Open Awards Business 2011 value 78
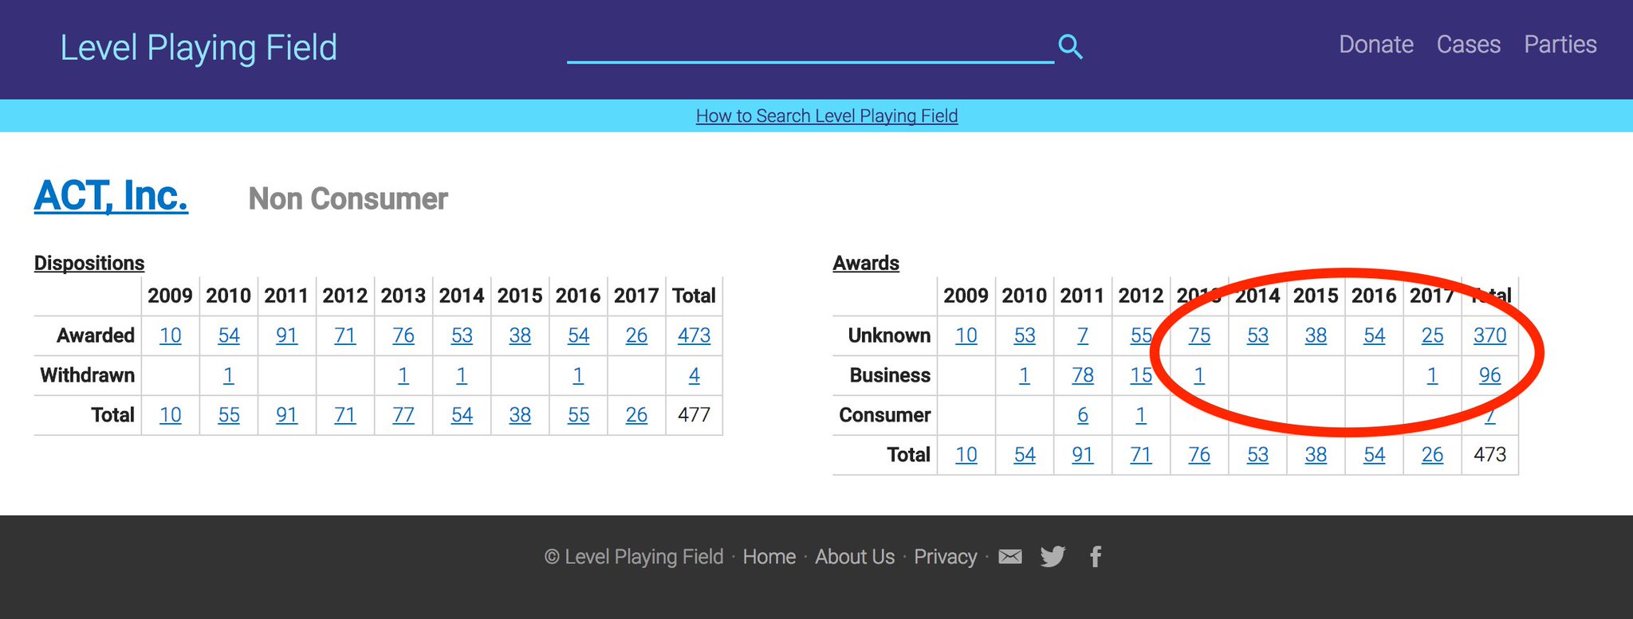The height and width of the screenshot is (619, 1633). 1083,375
